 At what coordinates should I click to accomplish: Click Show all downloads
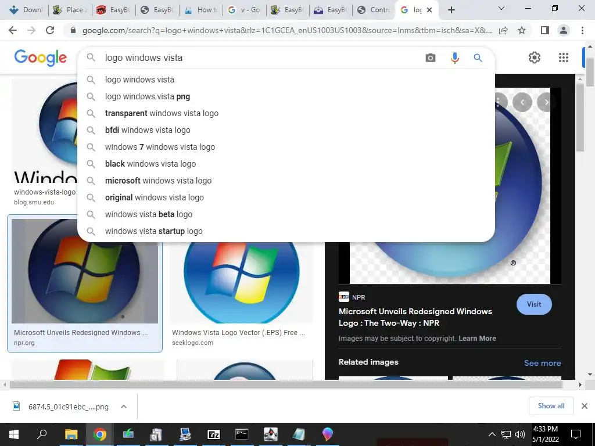pyautogui.click(x=551, y=406)
